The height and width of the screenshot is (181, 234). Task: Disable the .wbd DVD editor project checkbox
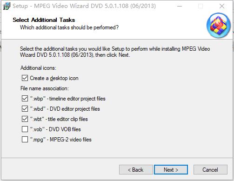(x=25, y=109)
